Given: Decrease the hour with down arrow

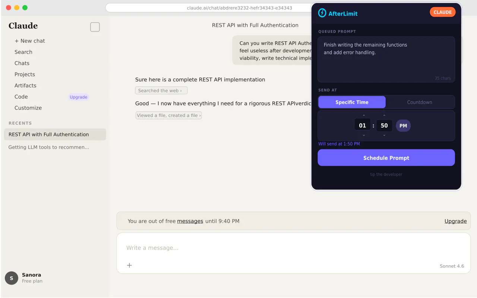Looking at the screenshot, I should tap(364, 135).
